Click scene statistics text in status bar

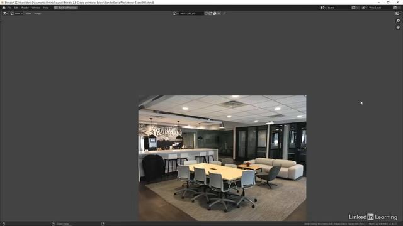click(350, 224)
